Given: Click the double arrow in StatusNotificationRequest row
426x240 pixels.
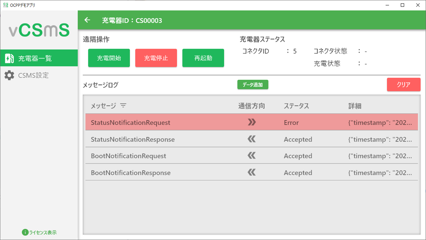Looking at the screenshot, I should tap(252, 122).
